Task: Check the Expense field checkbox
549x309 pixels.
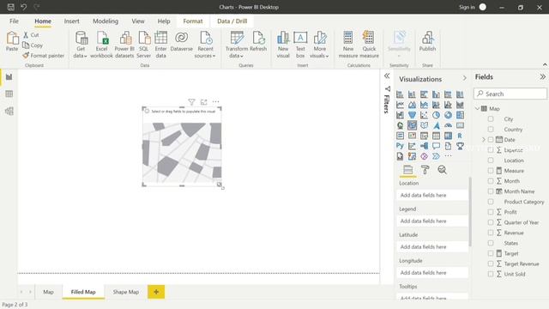Action: (x=491, y=150)
